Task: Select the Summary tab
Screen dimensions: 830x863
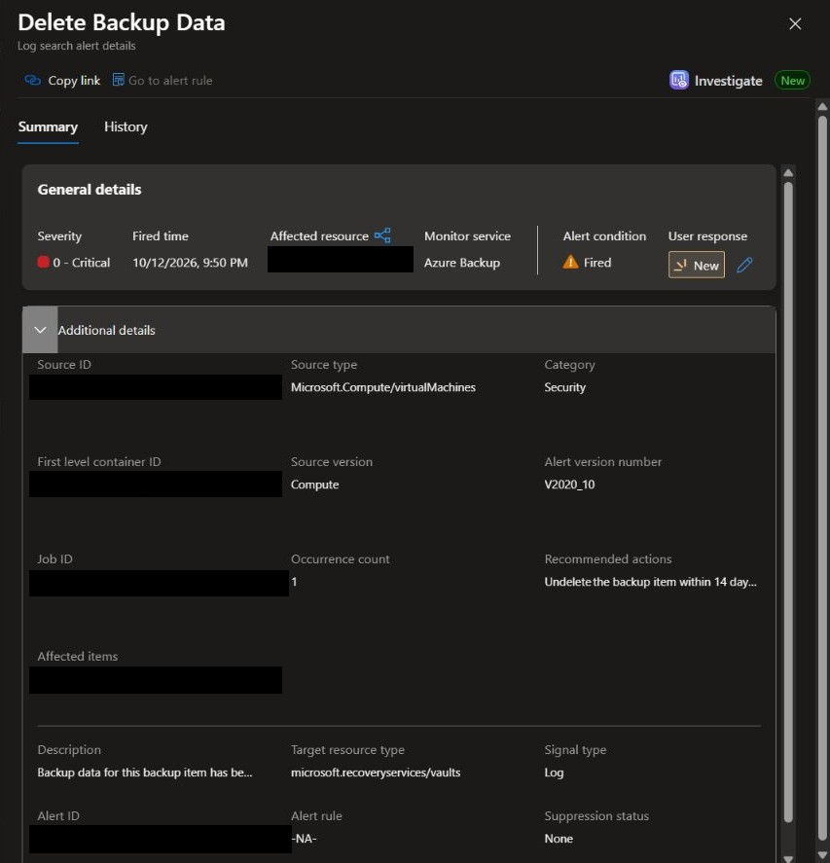Action: click(x=48, y=126)
